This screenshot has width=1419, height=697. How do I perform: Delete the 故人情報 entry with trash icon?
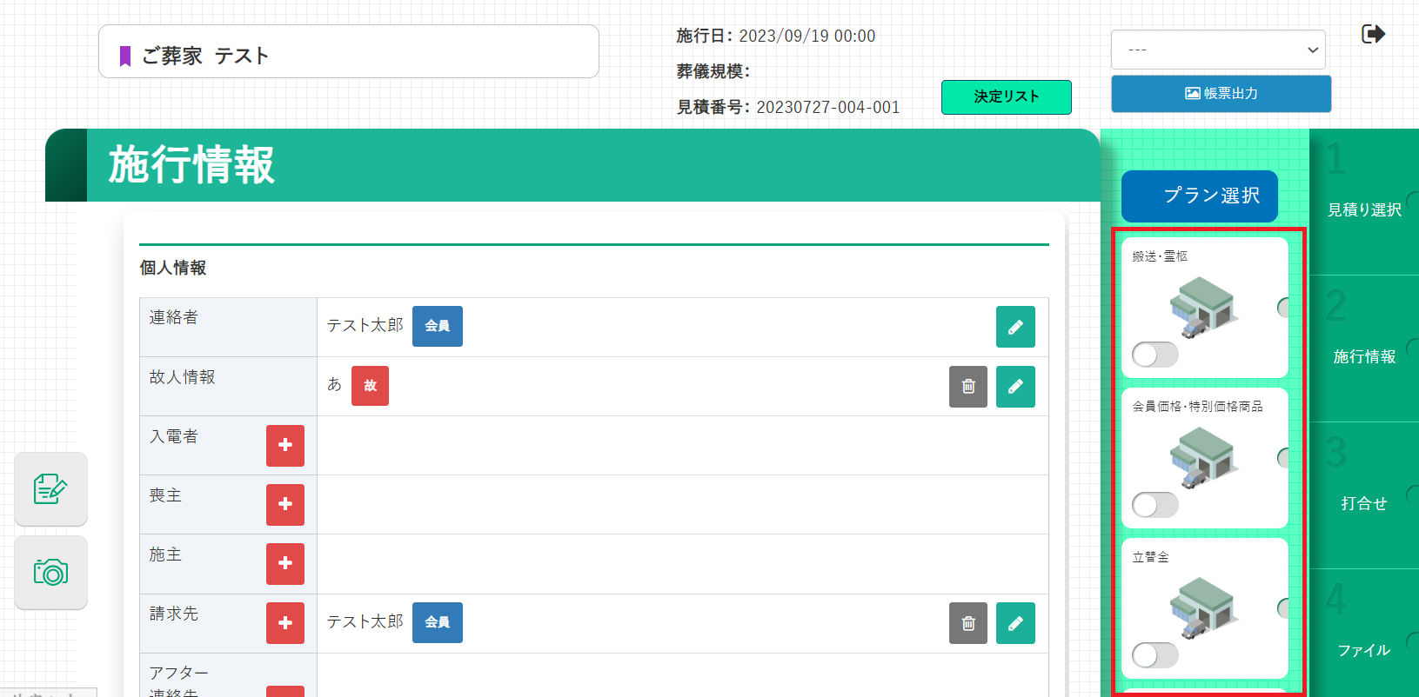(967, 387)
